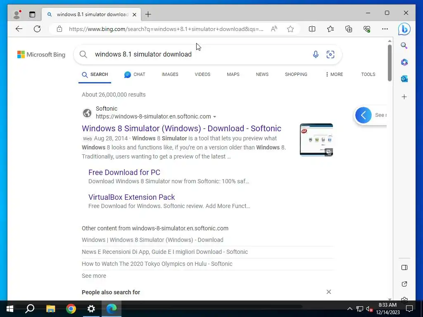
Task: Go to Microsoft Bing home logo
Action: click(x=41, y=54)
